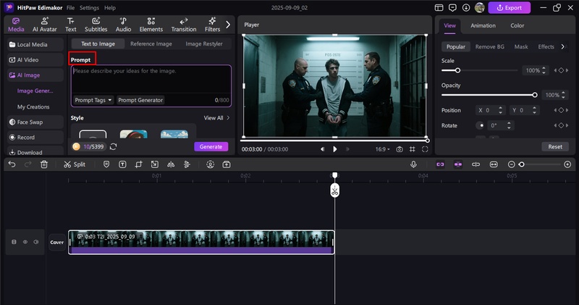
Task: Expand more sub-tabs after Effects with the chevron
Action: click(563, 46)
